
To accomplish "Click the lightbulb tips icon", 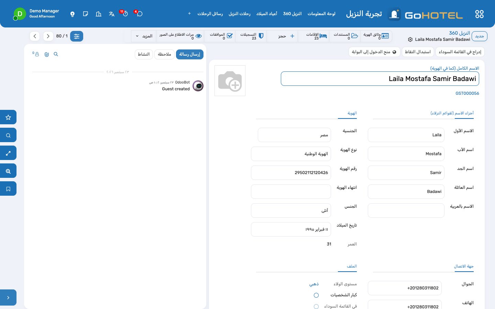I will point(73,14).
